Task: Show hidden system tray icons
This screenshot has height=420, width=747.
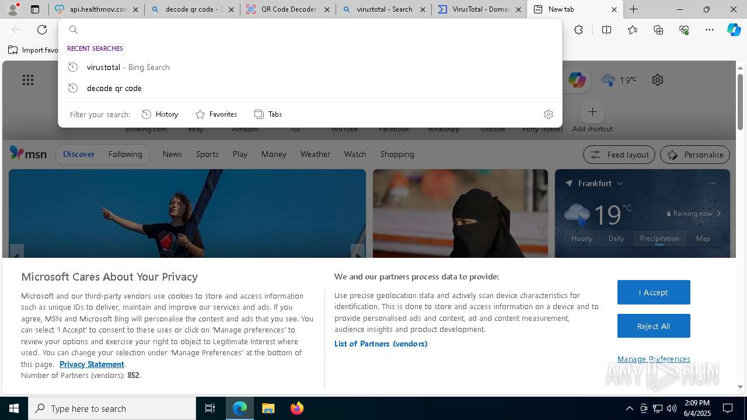Action: (629, 408)
